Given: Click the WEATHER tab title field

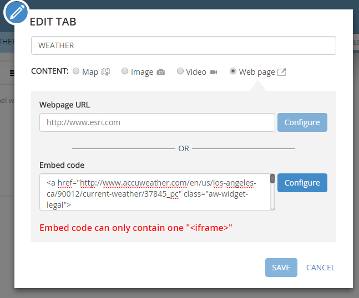Looking at the screenshot, I should 183,45.
